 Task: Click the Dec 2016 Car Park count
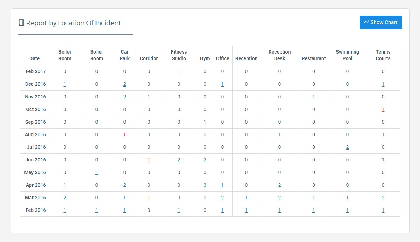124,84
